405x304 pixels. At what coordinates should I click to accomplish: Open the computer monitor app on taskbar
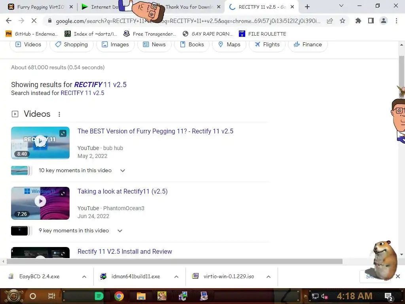coord(204,296)
